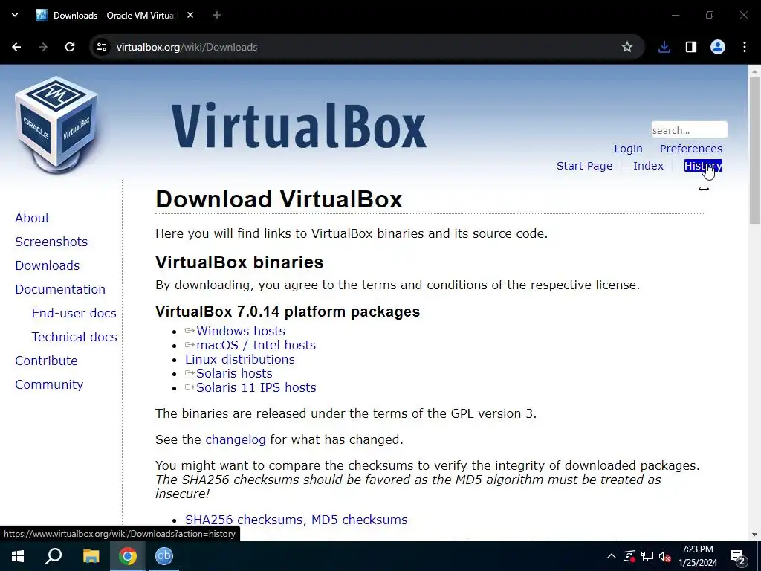Open the Windows Start menu
761x571 pixels.
pos(18,556)
